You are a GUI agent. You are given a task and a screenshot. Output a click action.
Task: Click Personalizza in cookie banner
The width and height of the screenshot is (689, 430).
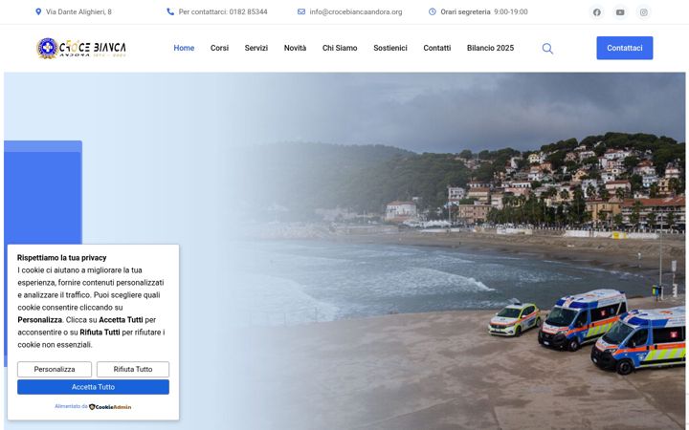55,370
